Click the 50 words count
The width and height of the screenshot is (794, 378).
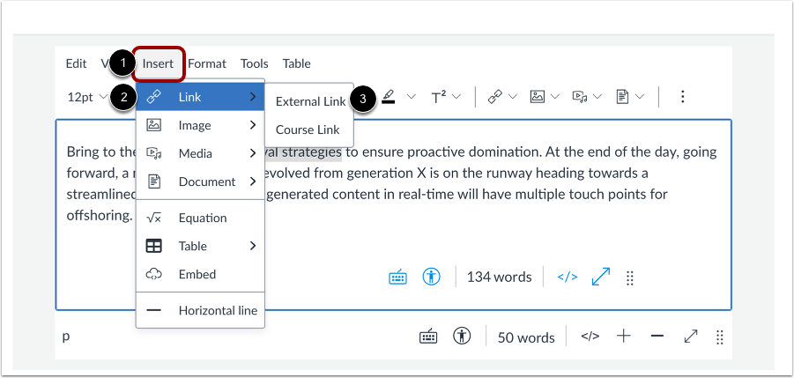526,337
